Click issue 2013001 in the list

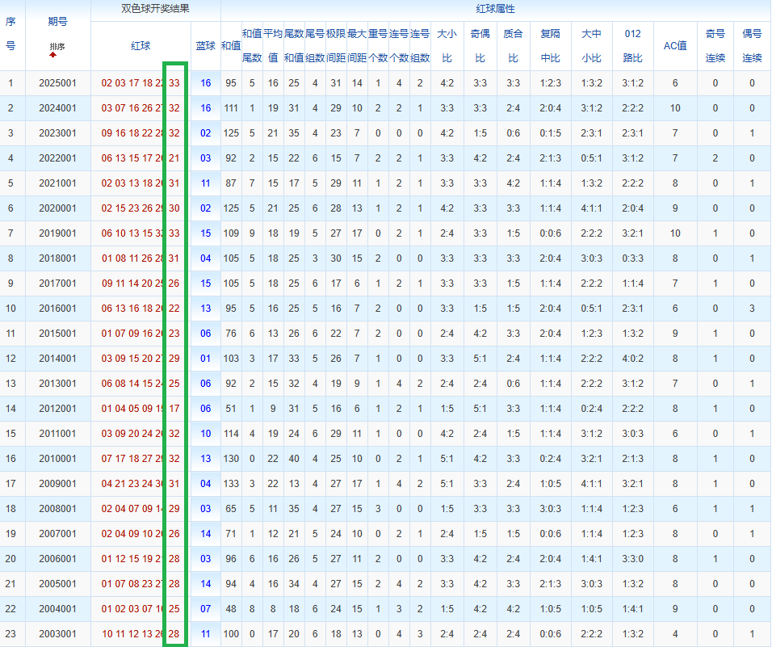(57, 384)
